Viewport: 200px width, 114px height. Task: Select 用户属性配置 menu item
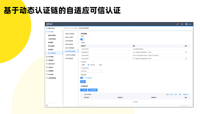[69, 58]
